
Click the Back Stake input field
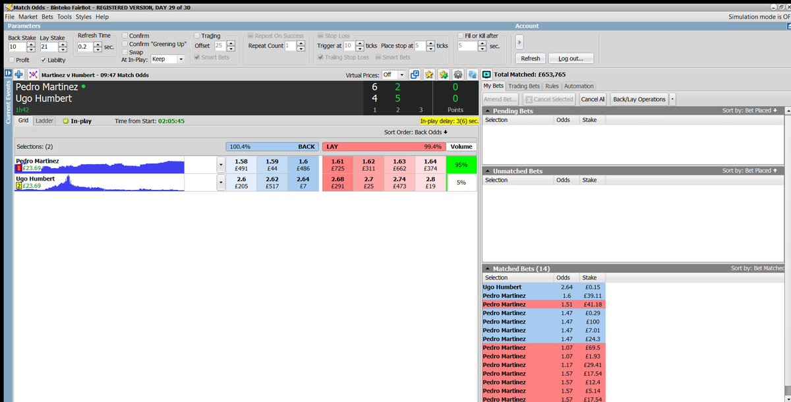[x=16, y=47]
